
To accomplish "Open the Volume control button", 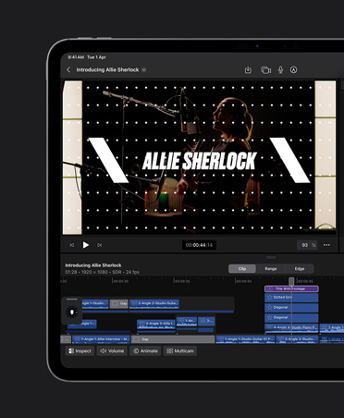I will pyautogui.click(x=112, y=350).
